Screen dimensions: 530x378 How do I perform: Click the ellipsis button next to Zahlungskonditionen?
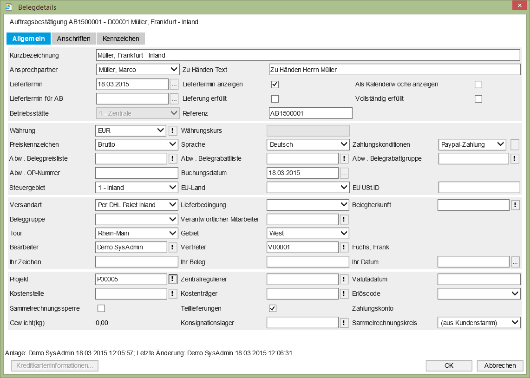[x=515, y=144]
